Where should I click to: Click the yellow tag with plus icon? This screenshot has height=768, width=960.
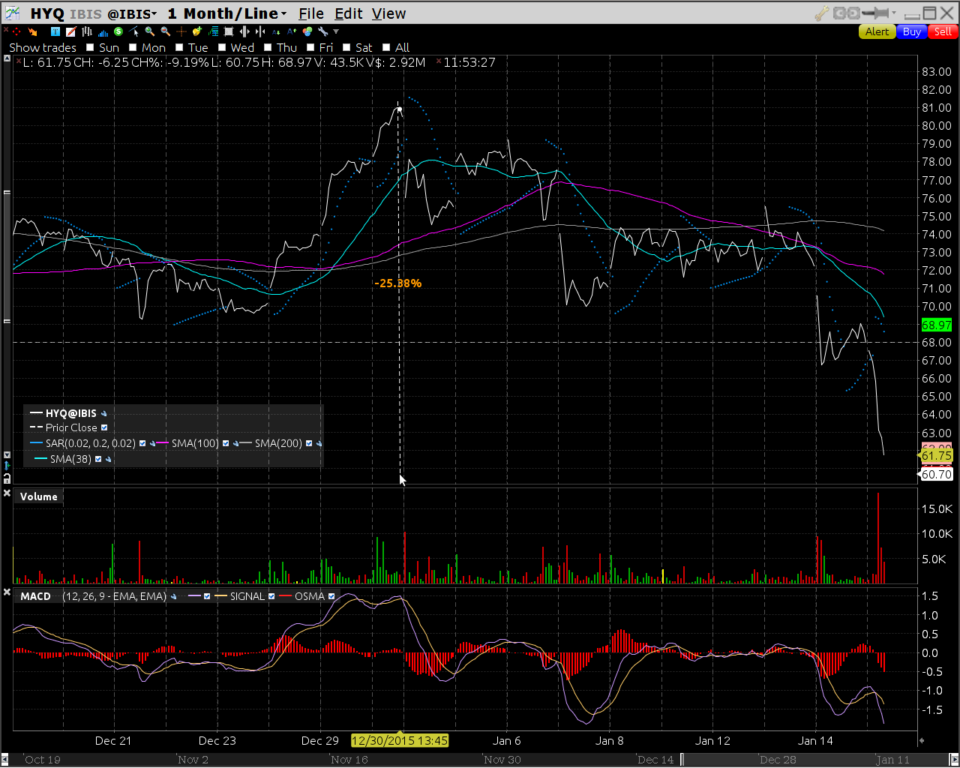click(x=197, y=31)
